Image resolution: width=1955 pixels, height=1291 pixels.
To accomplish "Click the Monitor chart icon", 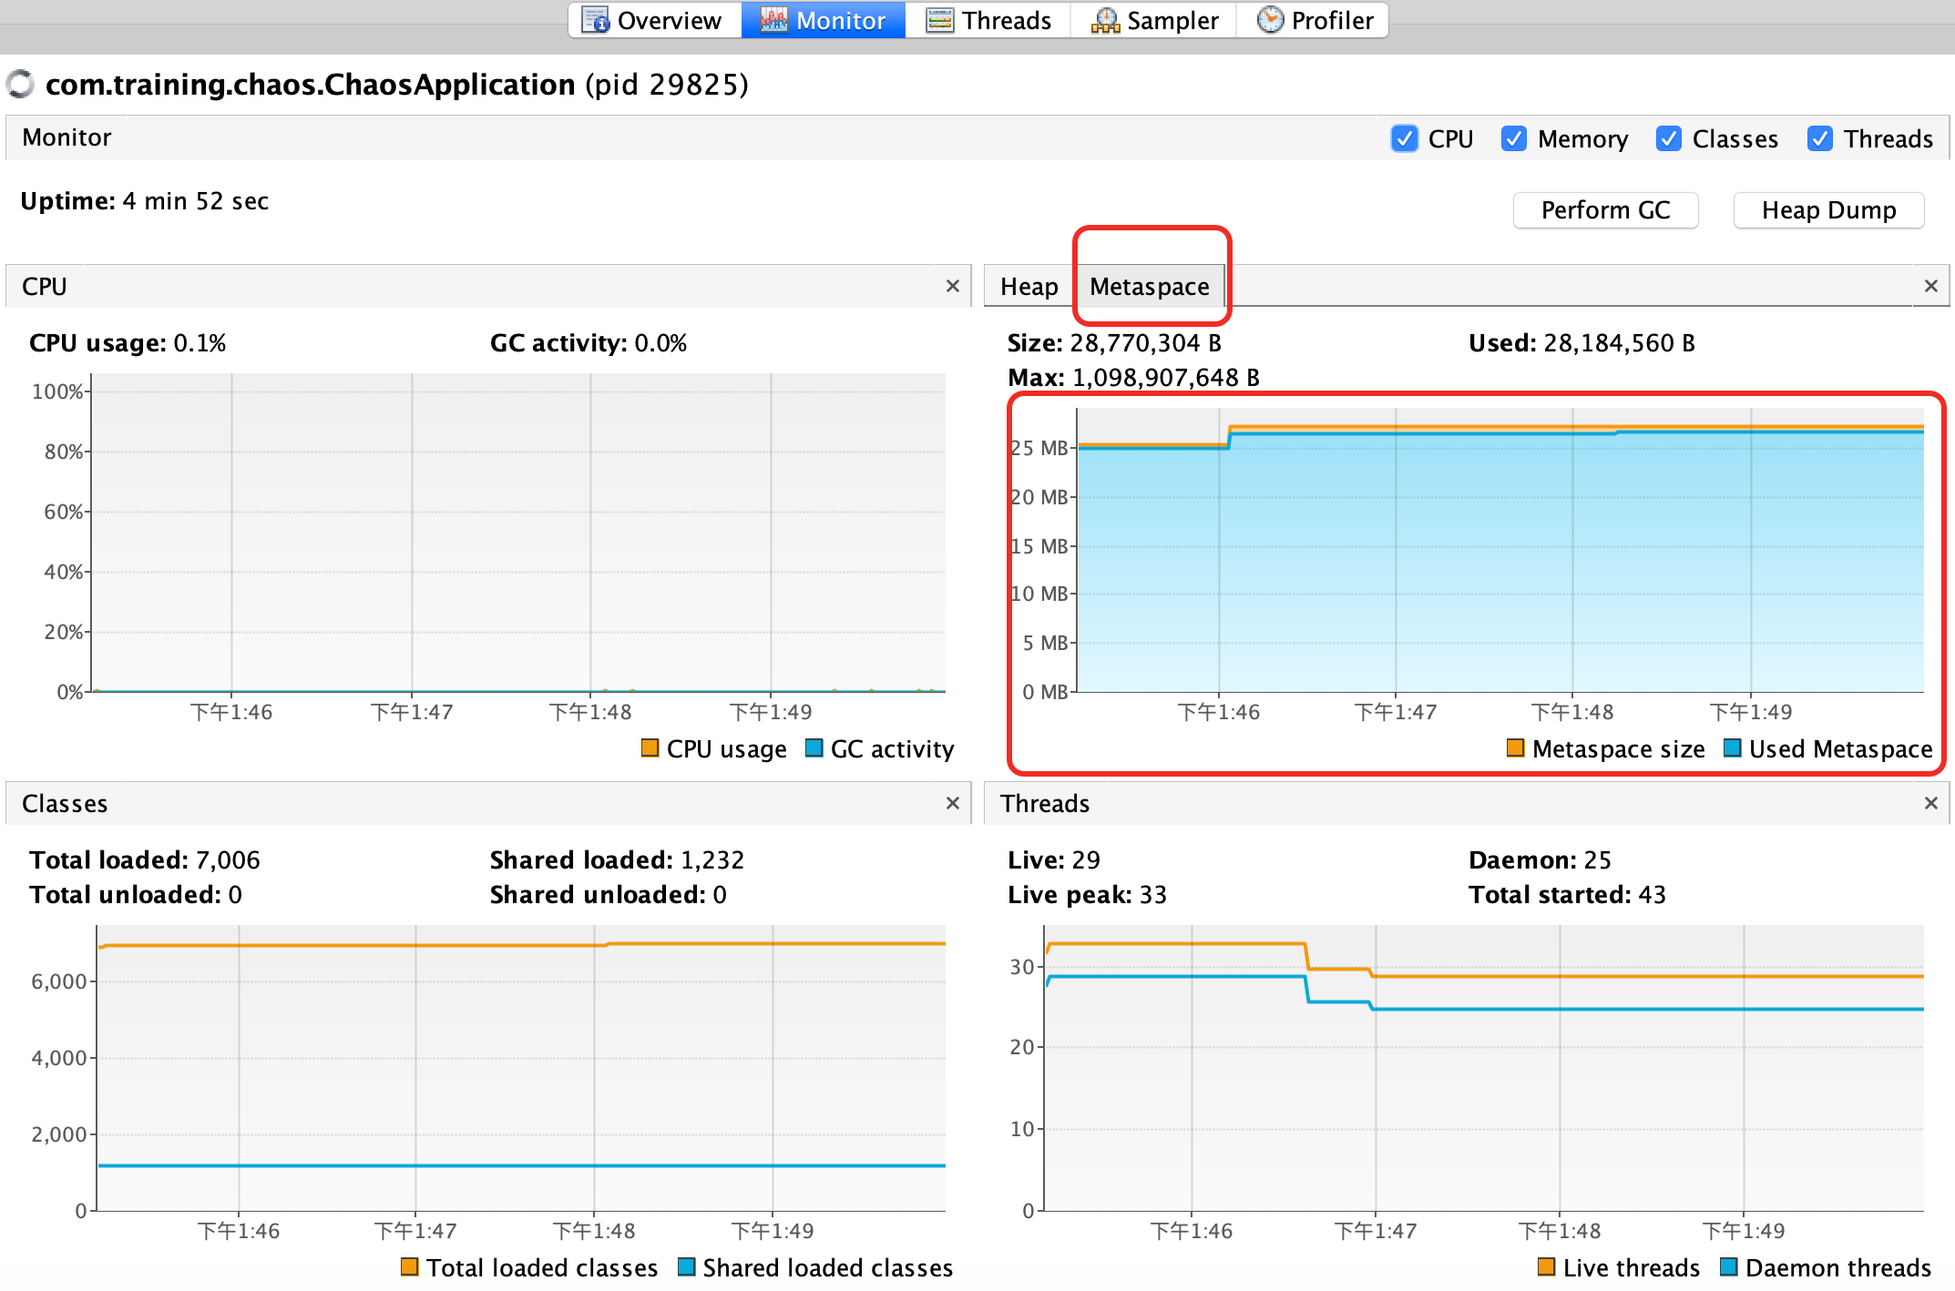I will click(773, 20).
